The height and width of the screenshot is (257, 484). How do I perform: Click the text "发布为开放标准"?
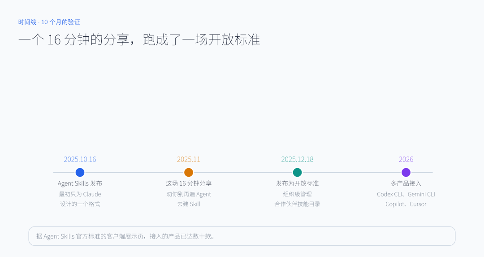[x=297, y=183]
